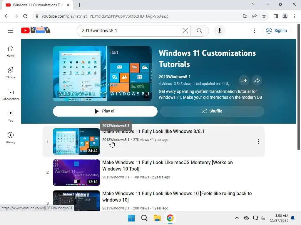Open 'Fully Look like Windows 10' video title
This screenshot has height=225, width=301.
click(x=177, y=197)
